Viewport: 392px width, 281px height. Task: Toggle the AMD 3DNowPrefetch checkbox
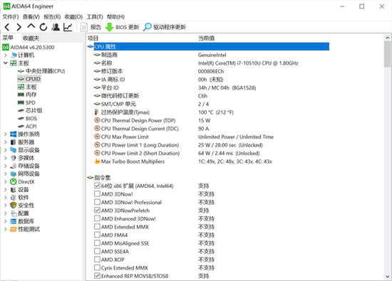point(97,211)
